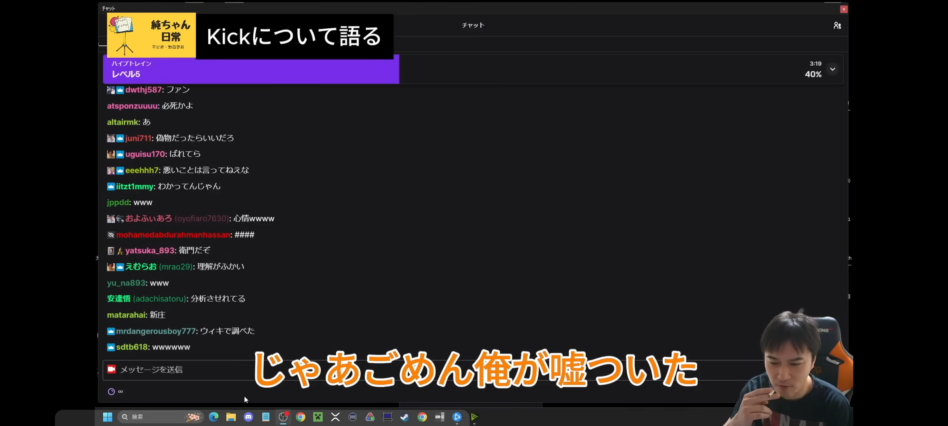Screen dimensions: 948x426
Task: Click username mrdangerousboy777
Action: (x=156, y=332)
